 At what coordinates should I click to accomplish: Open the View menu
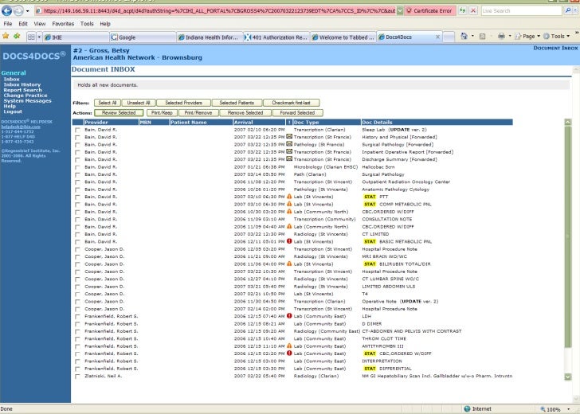click(x=40, y=24)
